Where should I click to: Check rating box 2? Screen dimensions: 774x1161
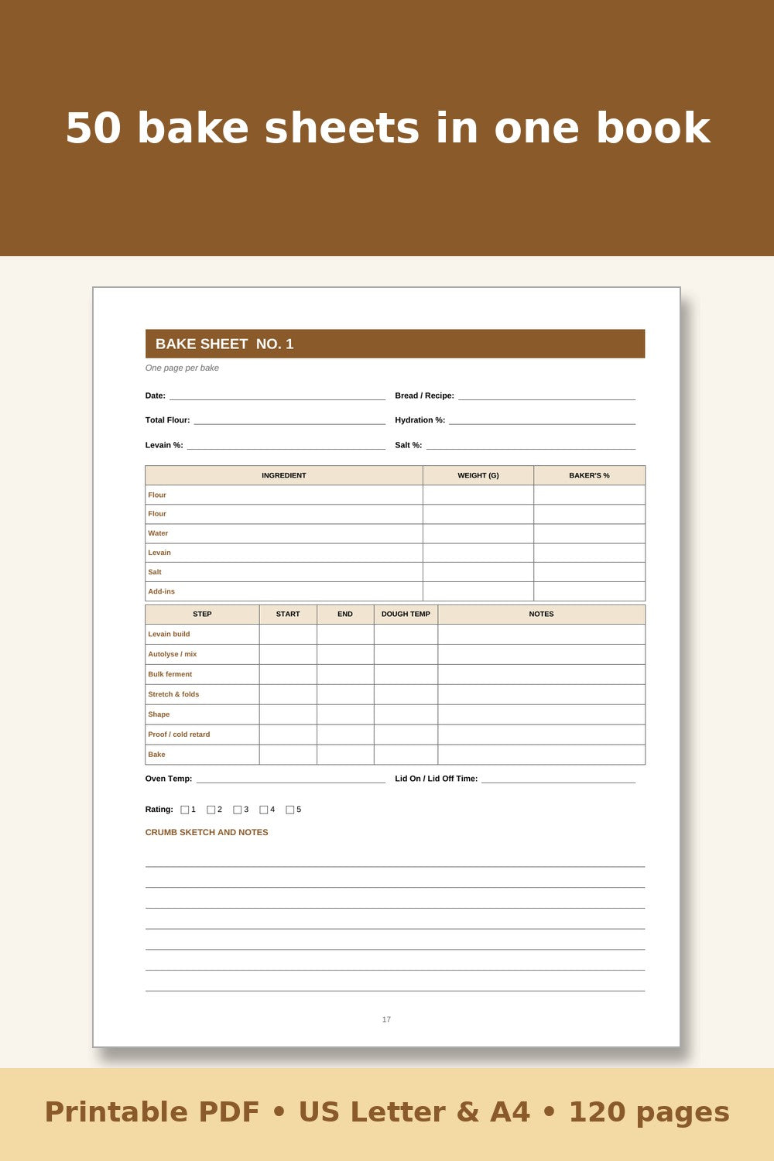211,810
